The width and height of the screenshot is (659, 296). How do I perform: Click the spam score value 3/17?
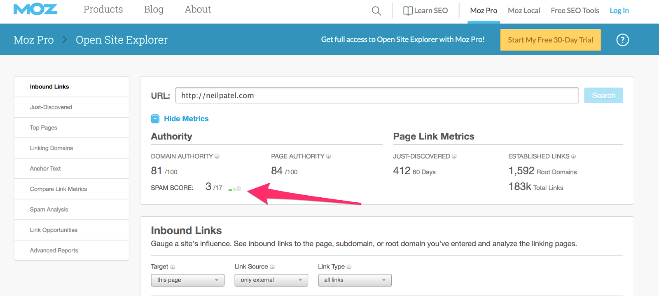[x=214, y=187]
